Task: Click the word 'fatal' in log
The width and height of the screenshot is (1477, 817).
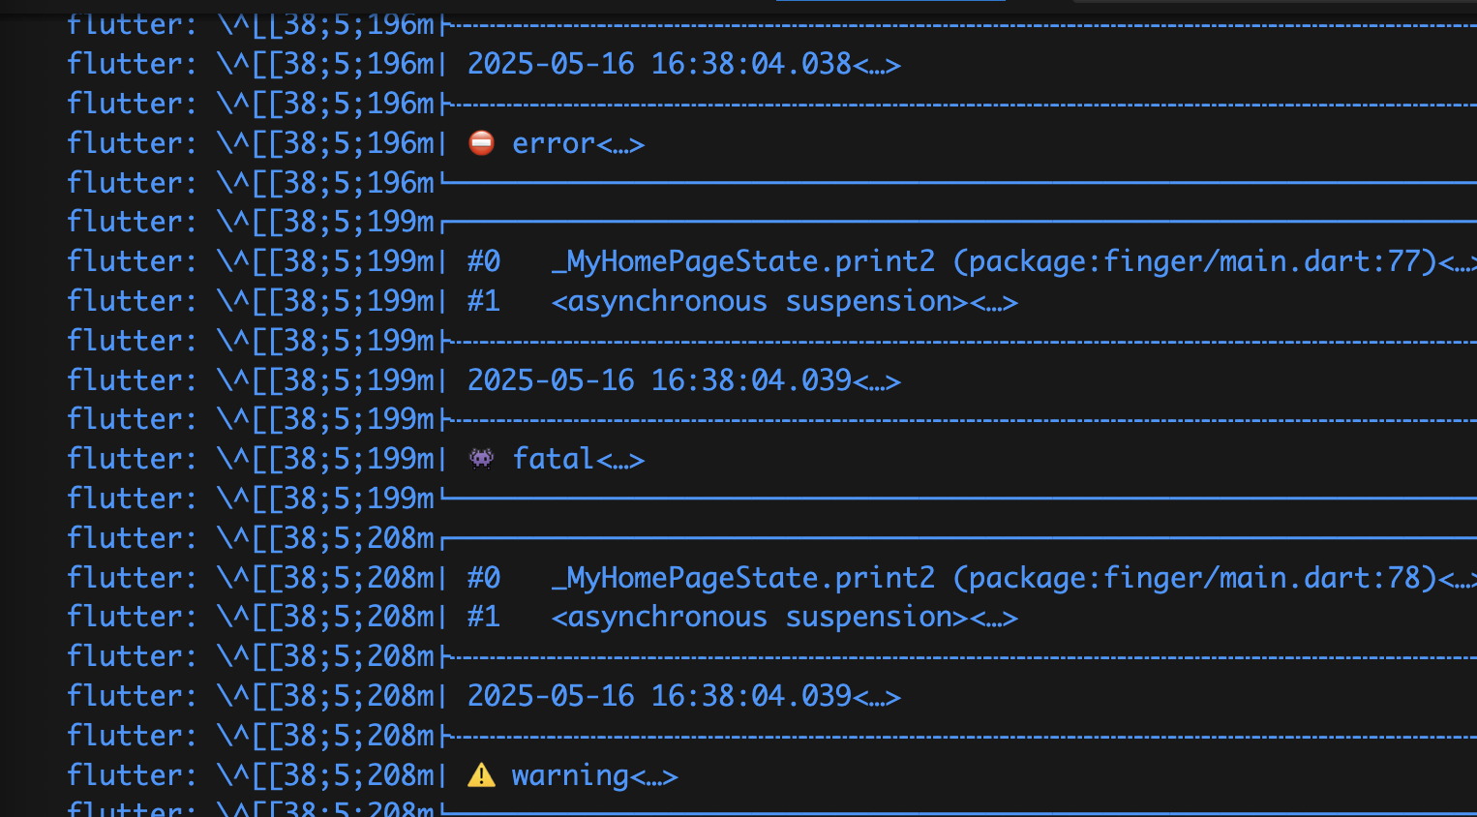Action: coord(554,458)
